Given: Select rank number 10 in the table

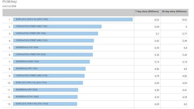Looking at the screenshot, I should pyautogui.click(x=9, y=83).
